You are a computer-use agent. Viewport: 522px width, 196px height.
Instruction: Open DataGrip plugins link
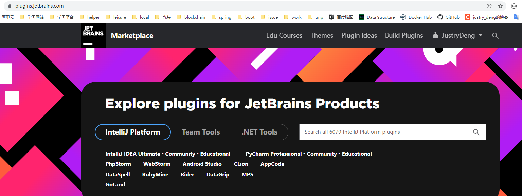(218, 175)
